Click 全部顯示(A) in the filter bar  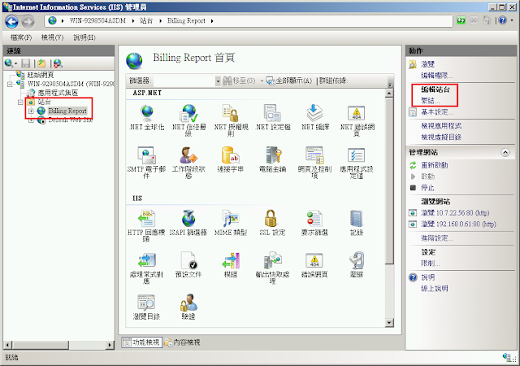point(289,81)
